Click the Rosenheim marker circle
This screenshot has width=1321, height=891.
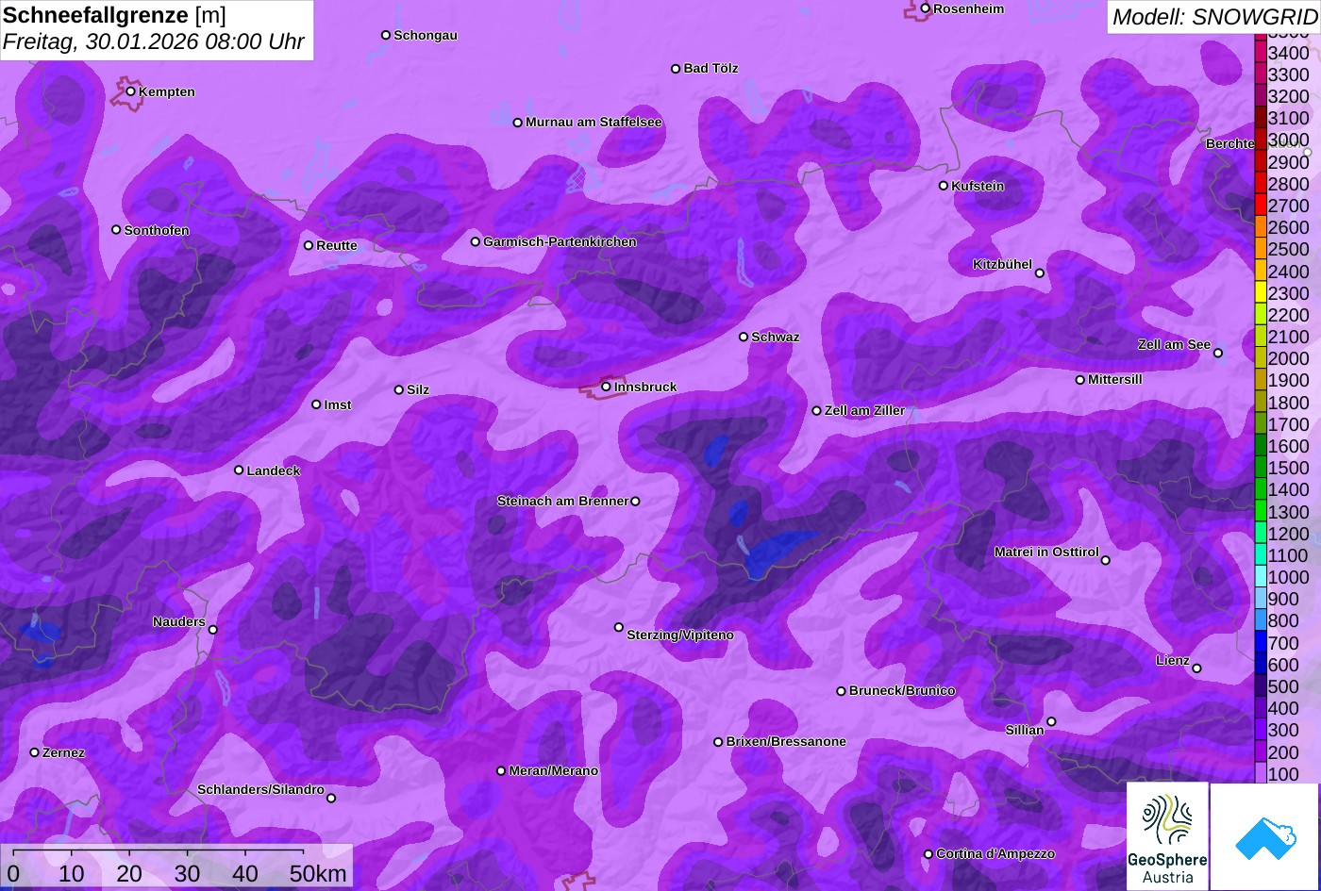(x=926, y=8)
